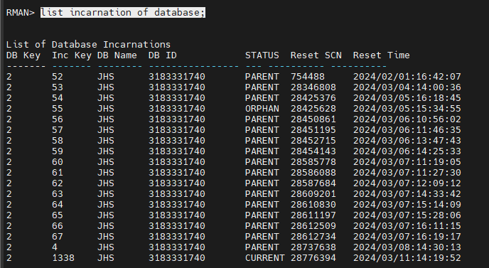Click Inc Key value 4
The height and width of the screenshot is (268, 489).
55,247
